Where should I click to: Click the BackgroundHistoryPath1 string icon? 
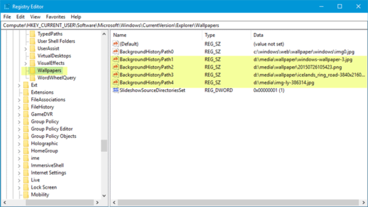(x=116, y=59)
